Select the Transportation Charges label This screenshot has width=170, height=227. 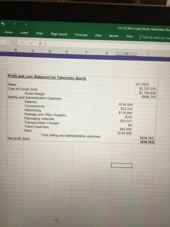42,123
